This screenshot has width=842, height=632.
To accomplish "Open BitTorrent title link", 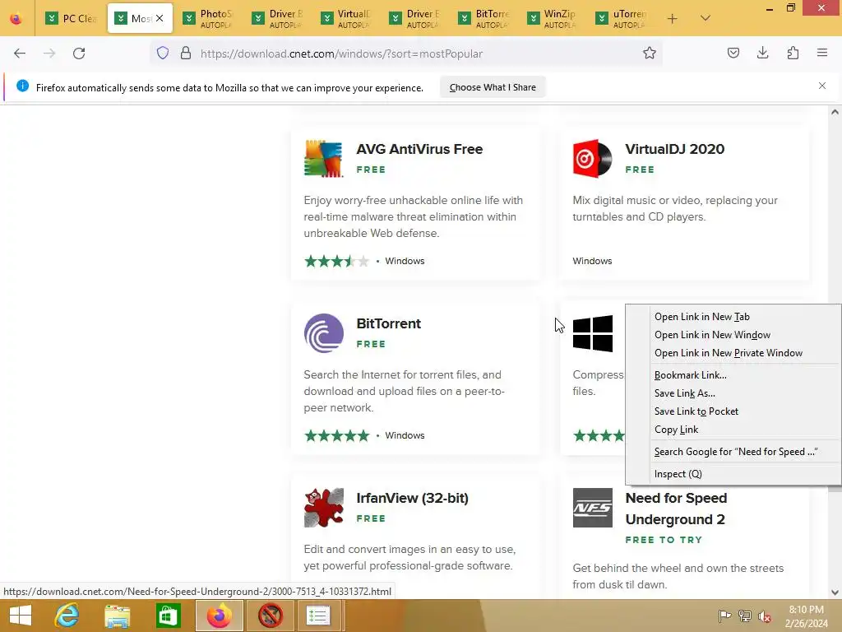I will tap(388, 323).
